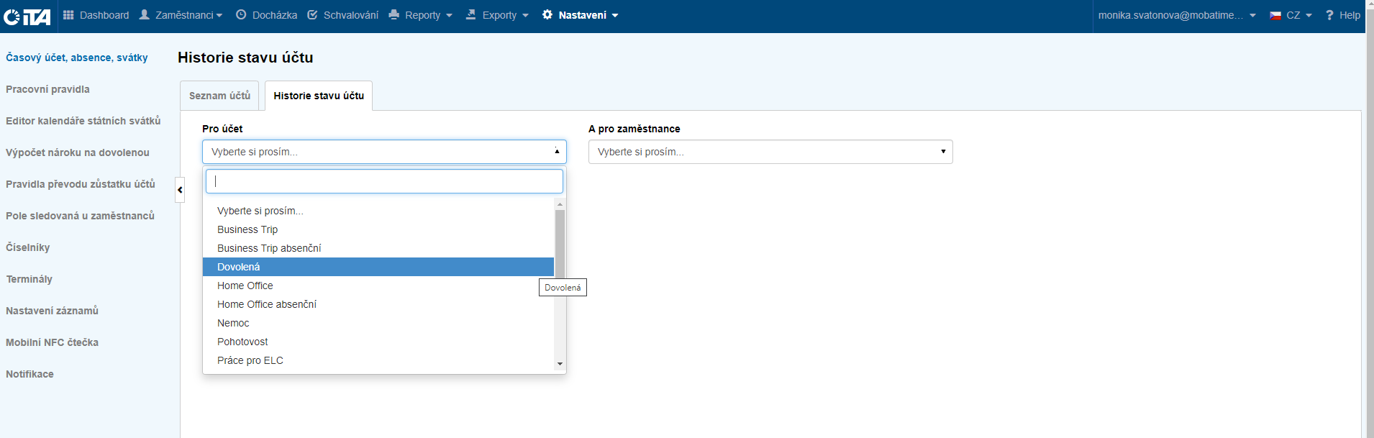This screenshot has width=1374, height=438.
Task: Open the Help question mark icon
Action: pos(1329,15)
